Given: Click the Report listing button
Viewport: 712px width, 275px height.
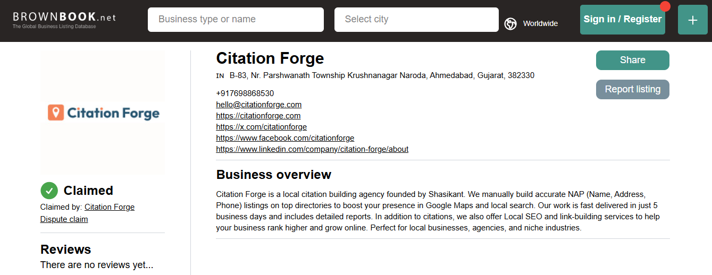Looking at the screenshot, I should click(633, 89).
